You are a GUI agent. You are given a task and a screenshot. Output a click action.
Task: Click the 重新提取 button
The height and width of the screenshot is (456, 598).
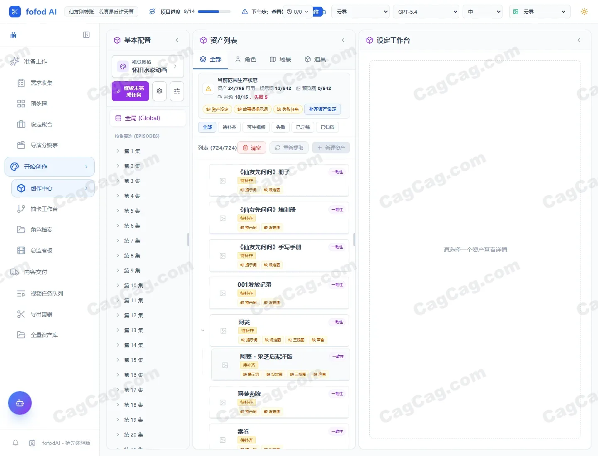pyautogui.click(x=289, y=148)
